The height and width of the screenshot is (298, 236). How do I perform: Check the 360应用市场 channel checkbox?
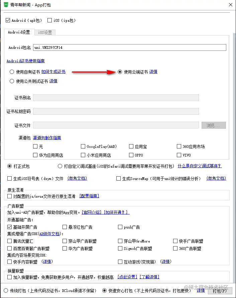click(179, 146)
